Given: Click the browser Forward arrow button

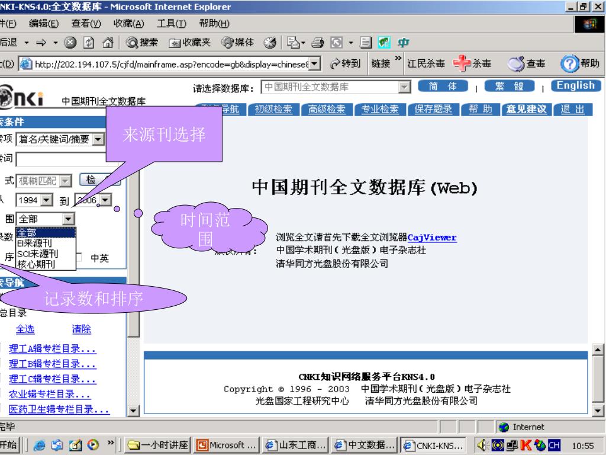Looking at the screenshot, I should click(x=41, y=43).
